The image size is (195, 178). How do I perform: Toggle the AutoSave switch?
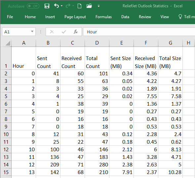pos(33,6)
